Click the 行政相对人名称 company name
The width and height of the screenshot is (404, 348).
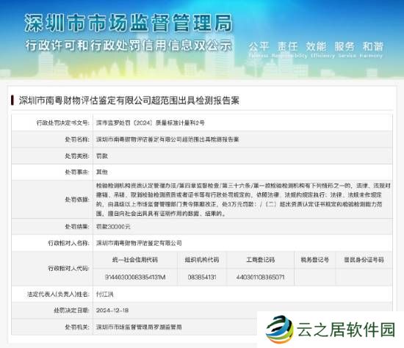pyautogui.click(x=139, y=243)
